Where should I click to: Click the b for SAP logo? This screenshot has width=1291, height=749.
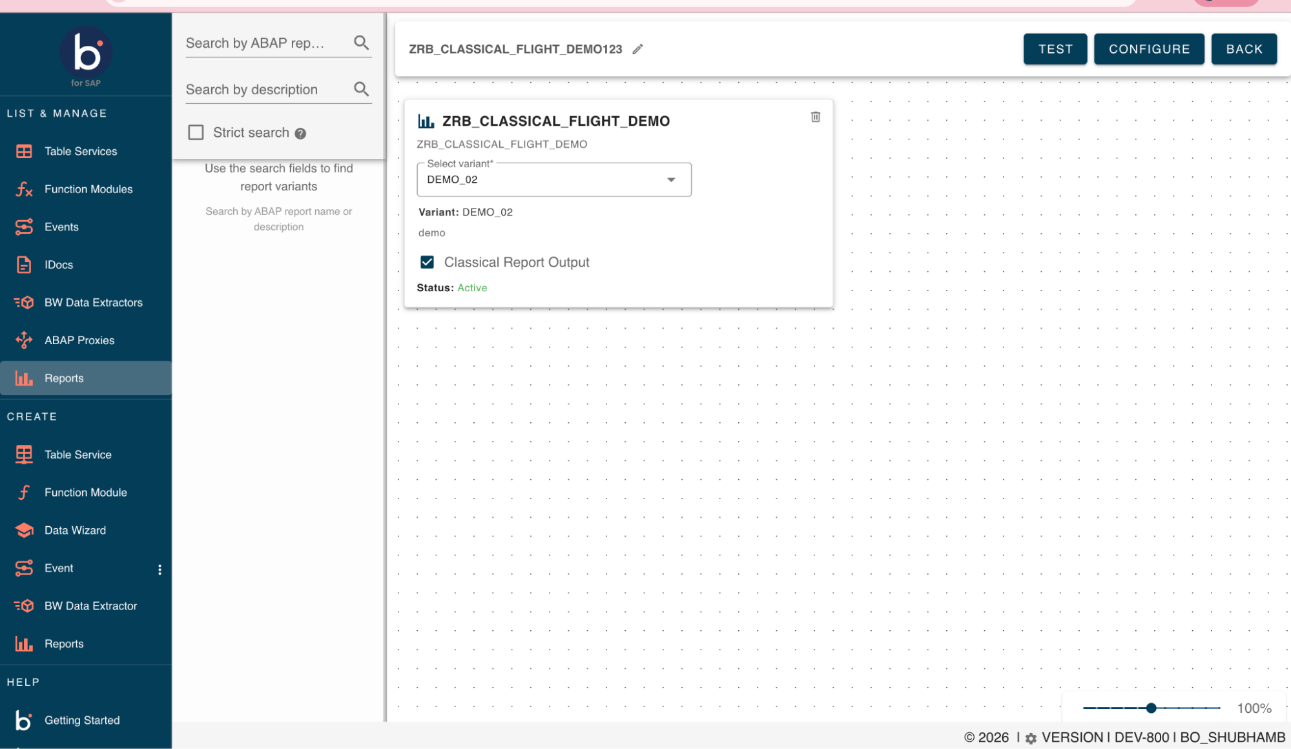click(x=86, y=56)
